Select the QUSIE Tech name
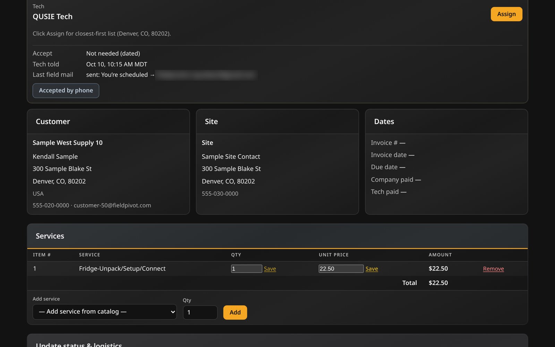The height and width of the screenshot is (347, 555). 53,17
